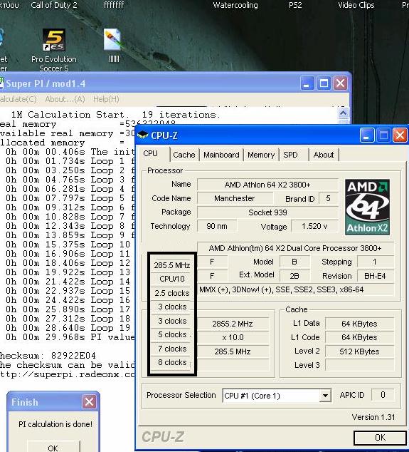Open the Help(H) menu in Super PI
This screenshot has height=452, width=409.
pos(106,99)
